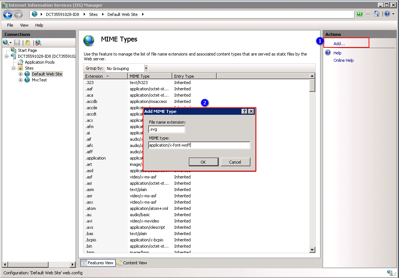
Task: Click Cancel in Add MIME Type dialog
Action: pyautogui.click(x=235, y=162)
